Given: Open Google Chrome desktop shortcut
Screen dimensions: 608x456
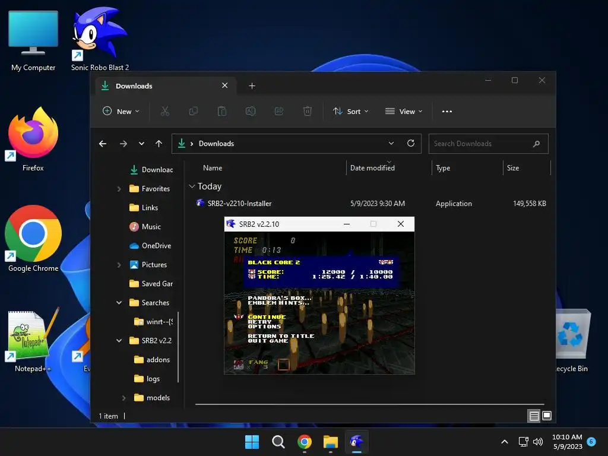Looking at the screenshot, I should point(33,239).
